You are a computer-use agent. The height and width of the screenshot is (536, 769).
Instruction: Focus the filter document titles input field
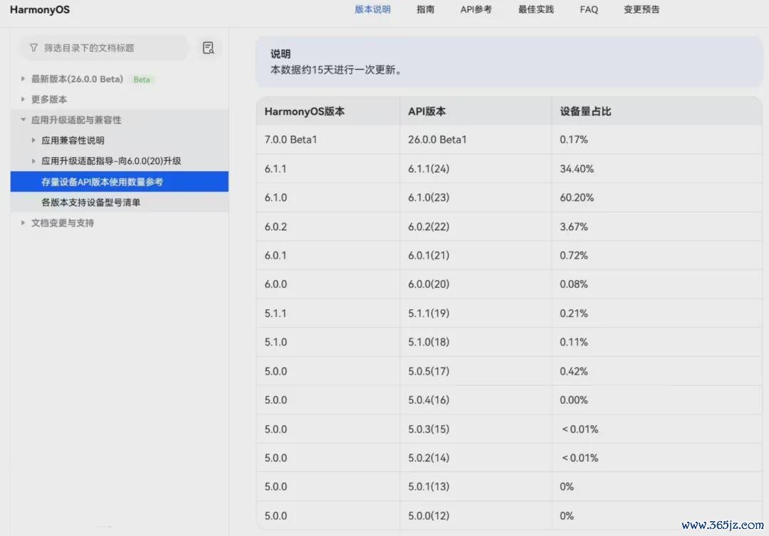(x=103, y=48)
